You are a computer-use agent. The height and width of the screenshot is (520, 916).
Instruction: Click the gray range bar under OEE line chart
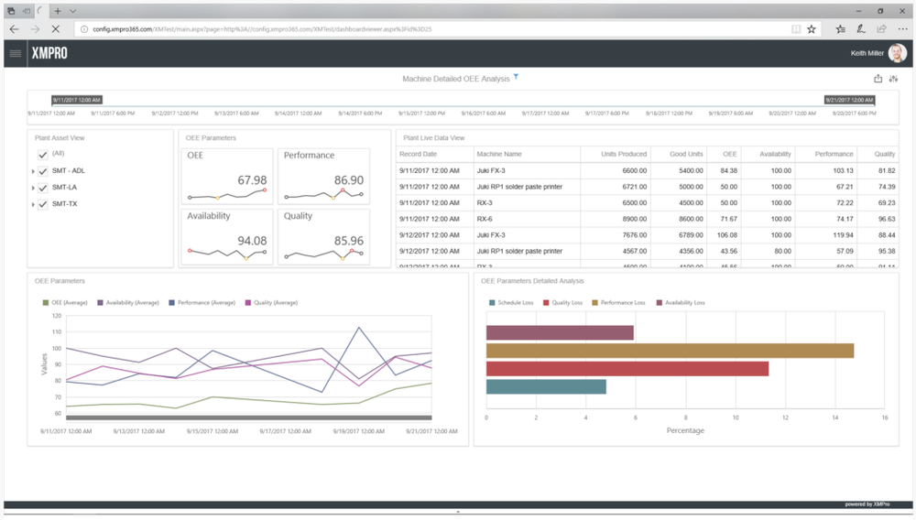point(249,417)
